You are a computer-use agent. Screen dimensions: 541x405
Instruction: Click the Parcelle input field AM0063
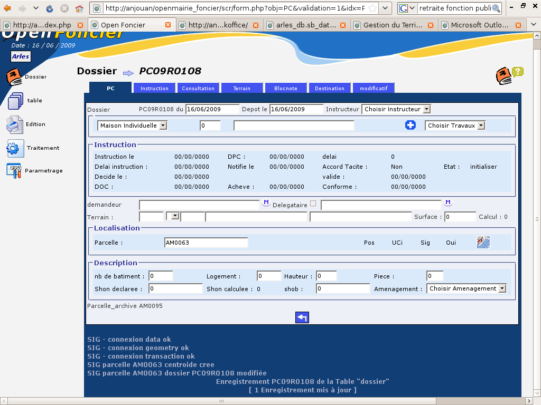pos(206,243)
